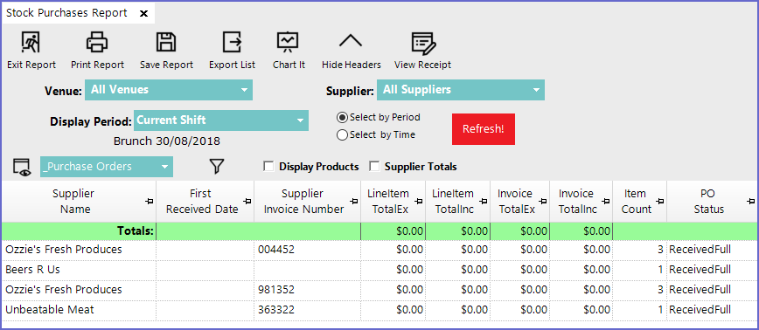This screenshot has width=759, height=330.
Task: Save the report via floppy disk icon
Action: pyautogui.click(x=166, y=43)
